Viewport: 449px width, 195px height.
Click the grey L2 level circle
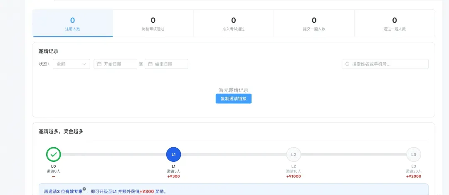294,154
